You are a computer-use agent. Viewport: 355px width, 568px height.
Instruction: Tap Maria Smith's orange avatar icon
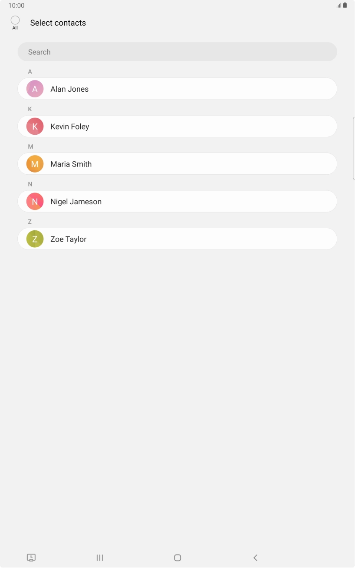pyautogui.click(x=35, y=164)
